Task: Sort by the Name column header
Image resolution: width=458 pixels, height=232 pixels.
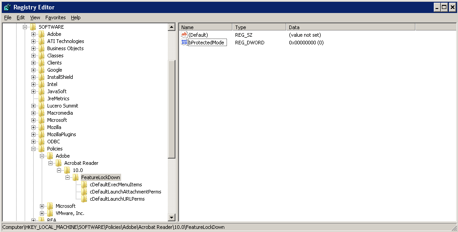Action: pyautogui.click(x=205, y=27)
